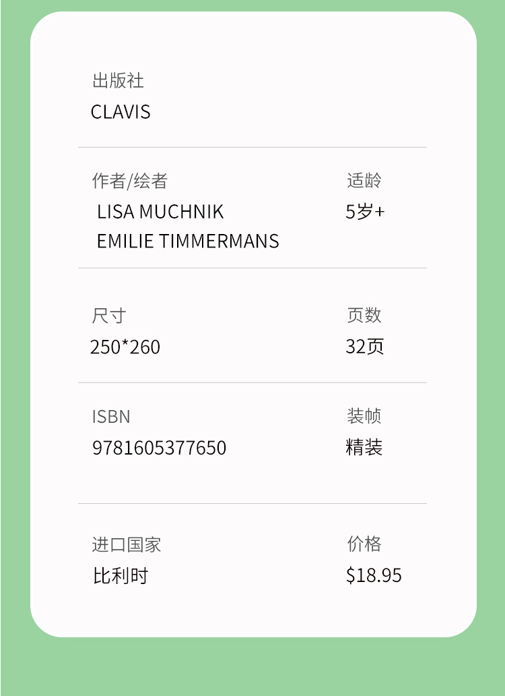Click the 作者/绘者 heading
This screenshot has height=696, width=505.
pos(129,181)
